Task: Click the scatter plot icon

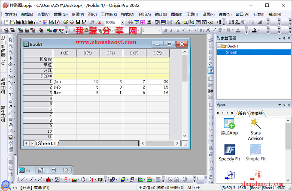Action: click(x=31, y=179)
